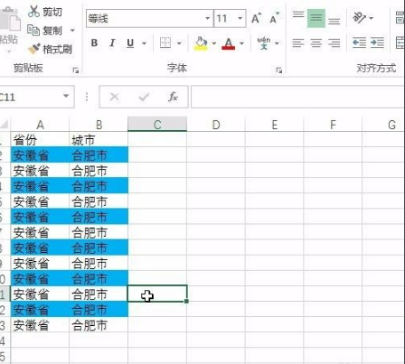Apply red font color A
The image size is (405, 364).
(229, 43)
